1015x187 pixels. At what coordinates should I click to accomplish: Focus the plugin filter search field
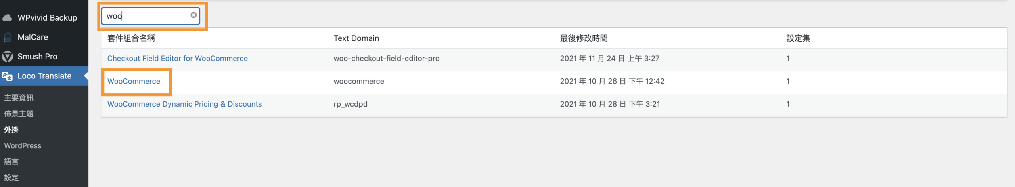147,16
